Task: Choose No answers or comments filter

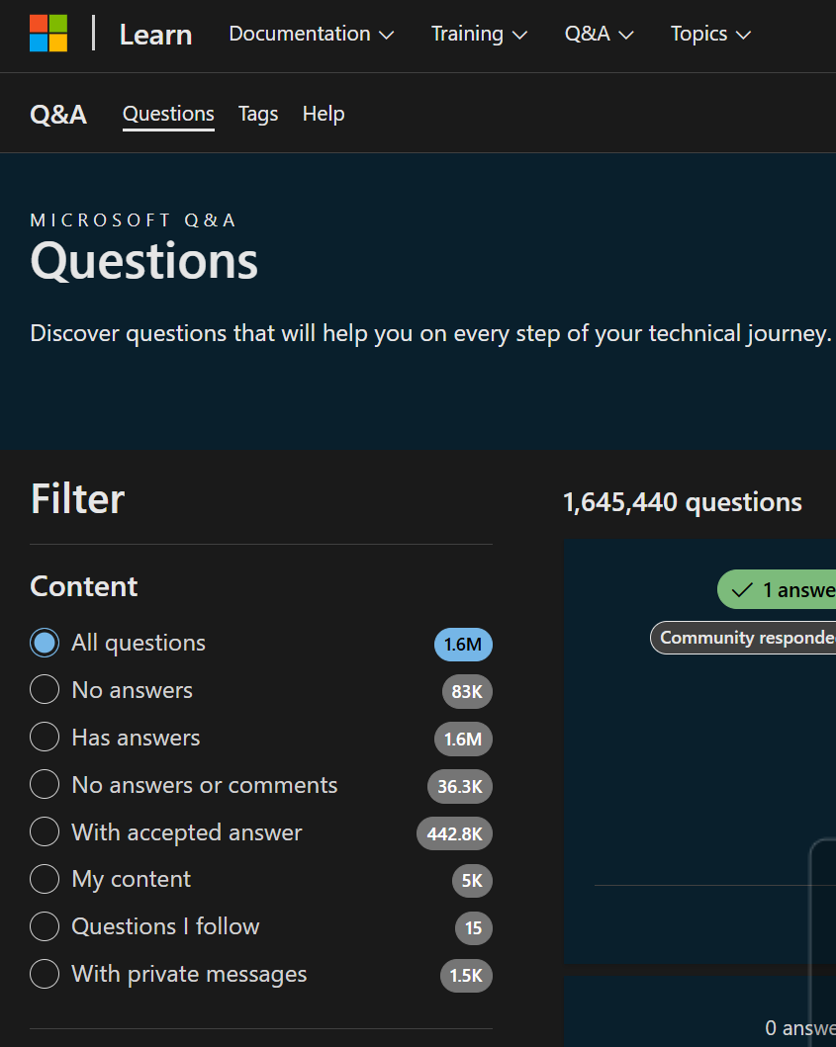Action: pos(45,785)
